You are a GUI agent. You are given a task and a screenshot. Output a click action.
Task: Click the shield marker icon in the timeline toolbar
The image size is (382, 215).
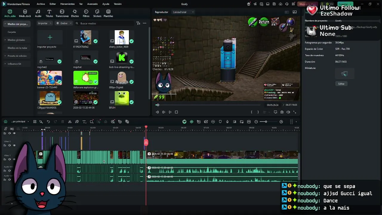pos(220,122)
